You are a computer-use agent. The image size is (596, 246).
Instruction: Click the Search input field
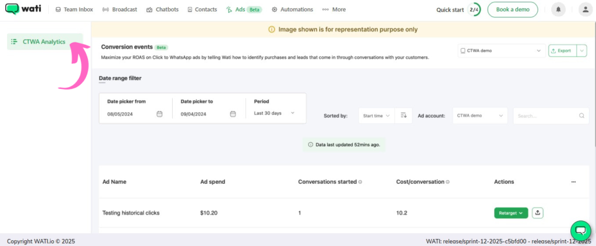547,116
